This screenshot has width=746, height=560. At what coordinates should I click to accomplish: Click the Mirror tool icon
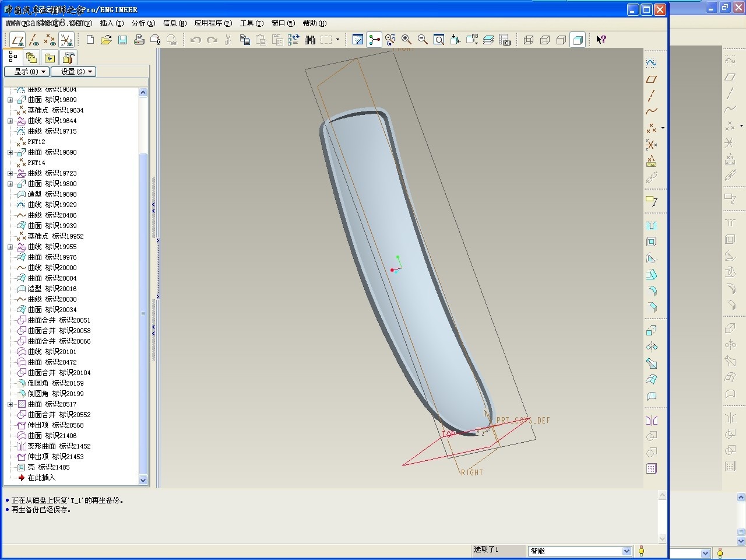652,420
